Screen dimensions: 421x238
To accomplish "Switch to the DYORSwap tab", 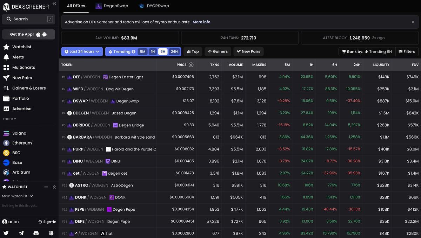I will [x=154, y=6].
